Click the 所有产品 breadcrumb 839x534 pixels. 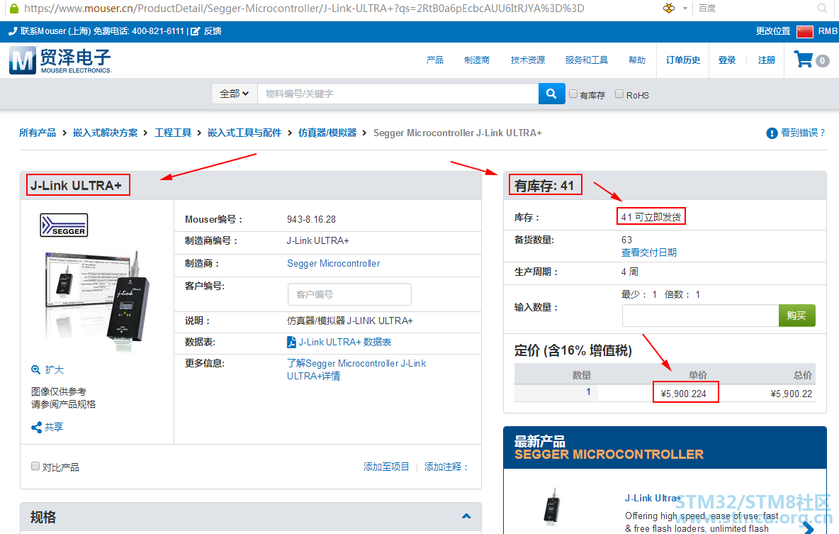pos(38,133)
